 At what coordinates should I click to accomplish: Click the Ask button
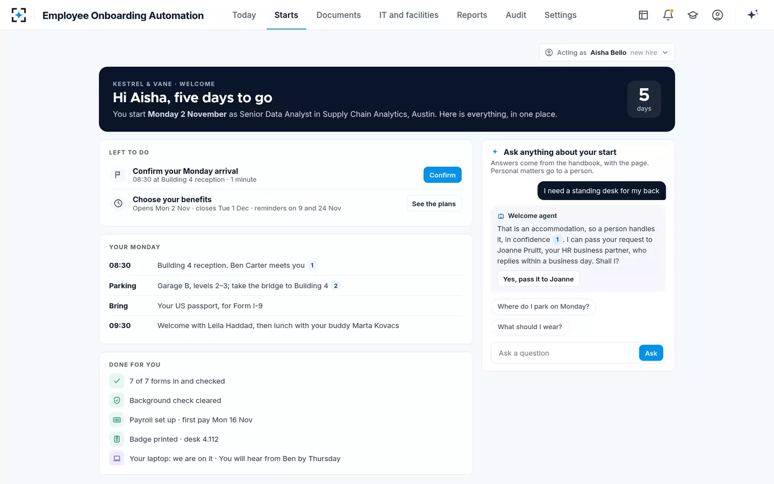point(651,353)
